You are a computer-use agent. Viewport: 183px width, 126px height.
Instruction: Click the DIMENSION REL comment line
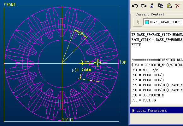tap(157, 60)
